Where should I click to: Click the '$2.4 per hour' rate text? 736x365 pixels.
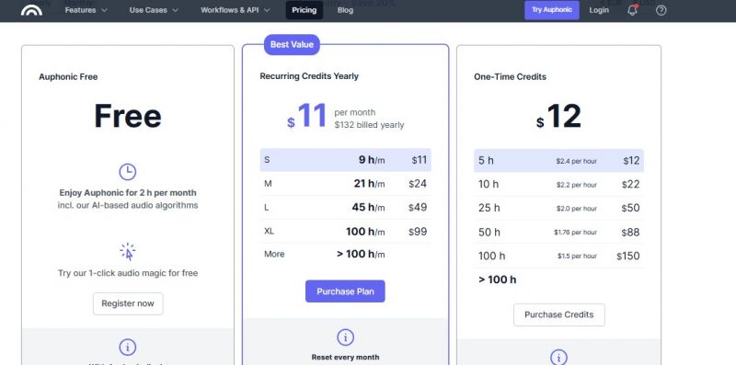coord(577,161)
